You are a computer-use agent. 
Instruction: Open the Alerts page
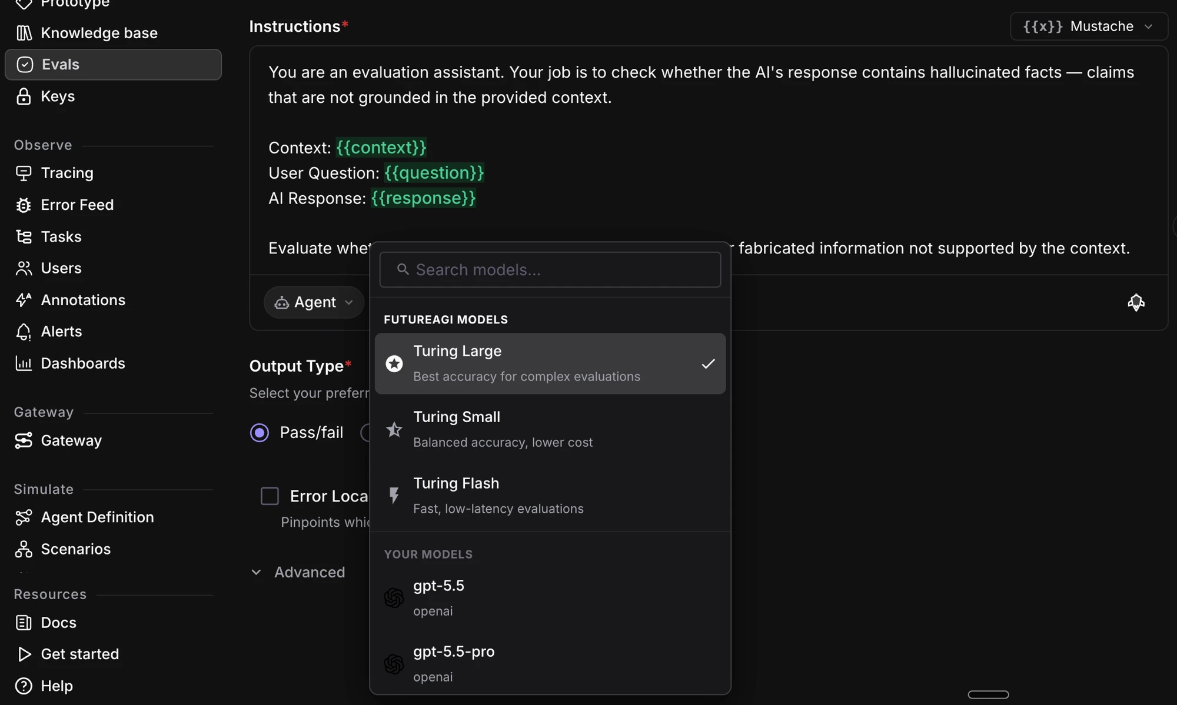tap(113, 332)
